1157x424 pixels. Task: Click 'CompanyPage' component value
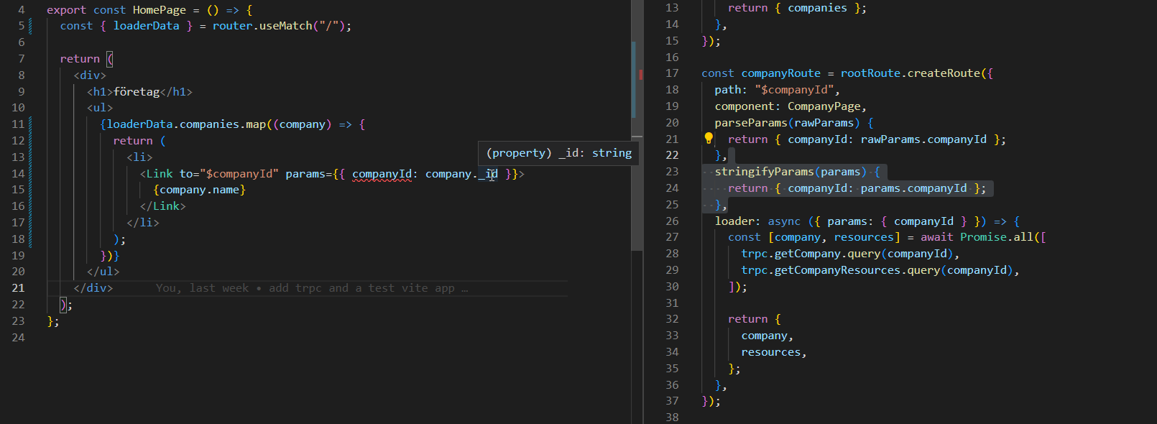point(824,106)
